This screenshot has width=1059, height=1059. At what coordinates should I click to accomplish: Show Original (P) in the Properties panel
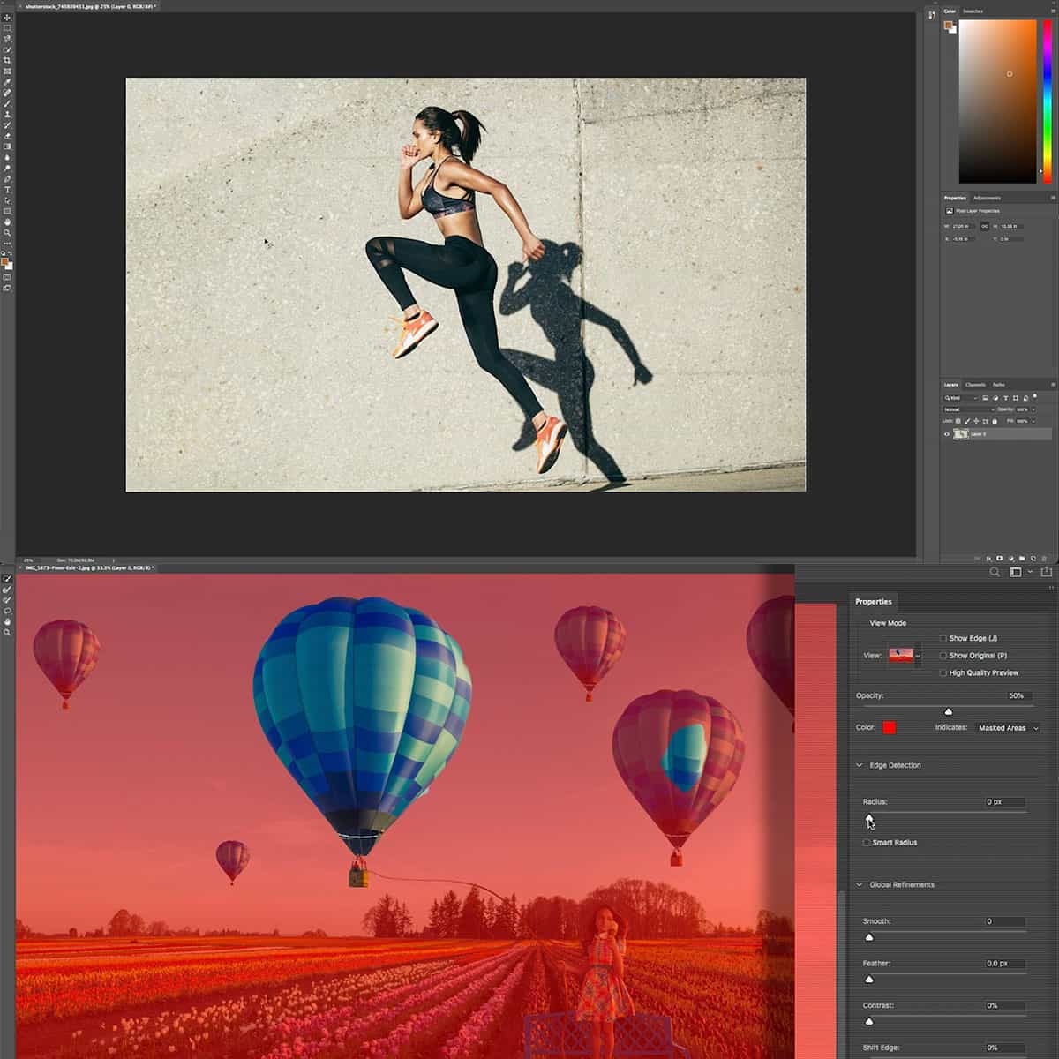pos(943,656)
